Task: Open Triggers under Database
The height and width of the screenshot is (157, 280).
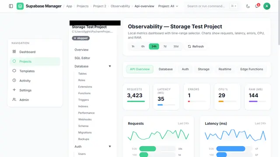Action: click(84, 100)
